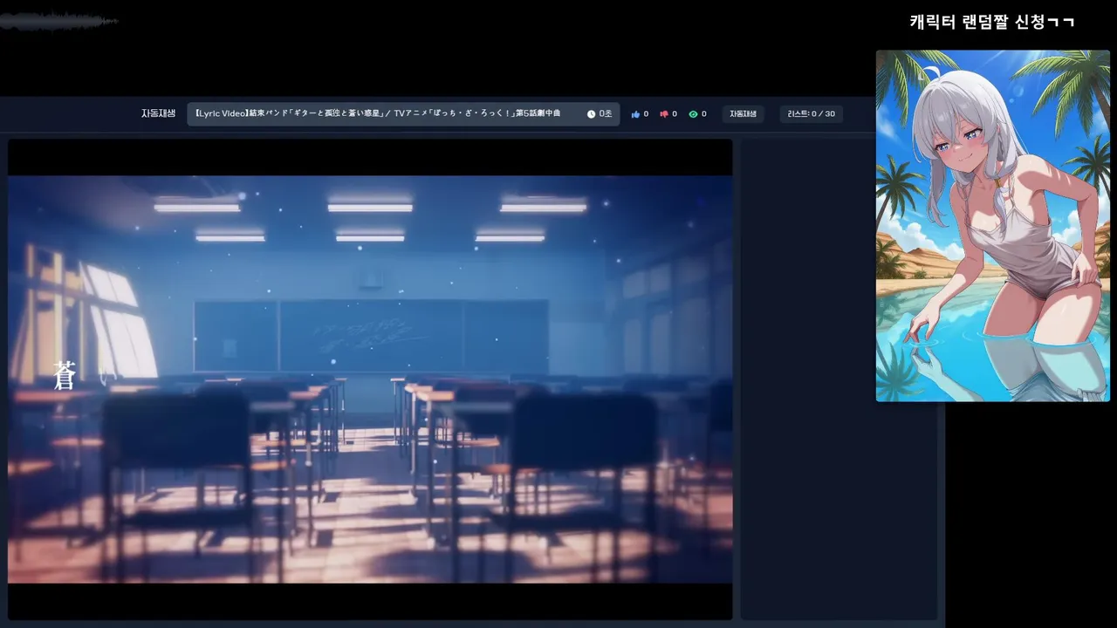Click the classroom lyric video player
Screen dimensions: 1117x628
point(370,379)
